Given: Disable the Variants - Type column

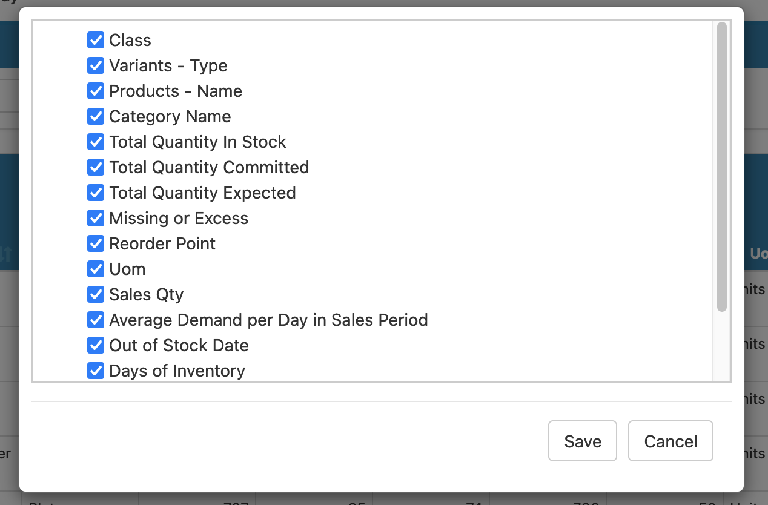Looking at the screenshot, I should tap(96, 65).
